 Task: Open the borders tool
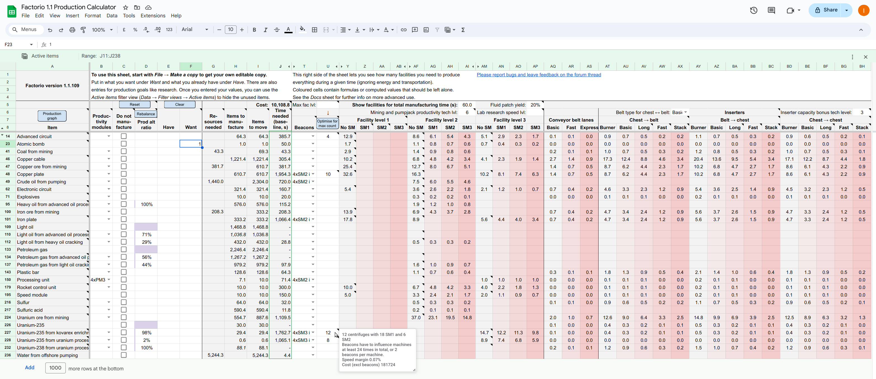315,30
